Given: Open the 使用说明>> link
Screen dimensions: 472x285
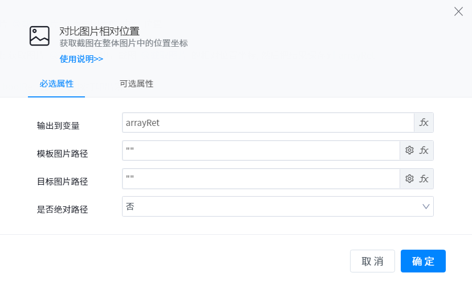Looking at the screenshot, I should click(x=82, y=59).
